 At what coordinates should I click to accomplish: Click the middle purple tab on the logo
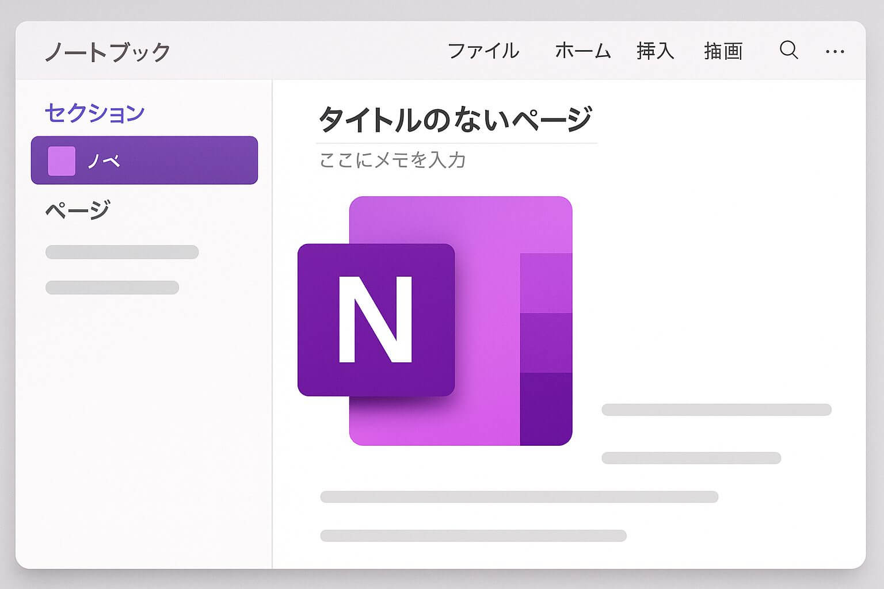[546, 343]
